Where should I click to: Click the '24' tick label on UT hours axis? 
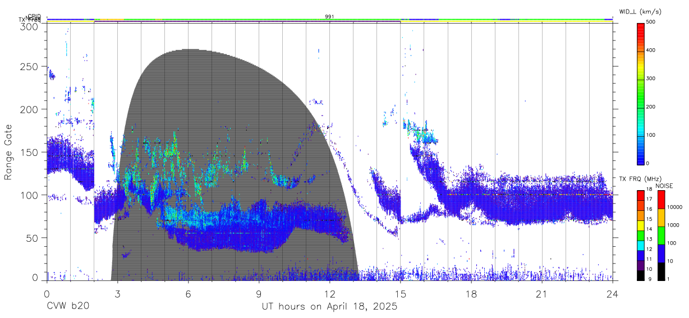click(x=613, y=294)
